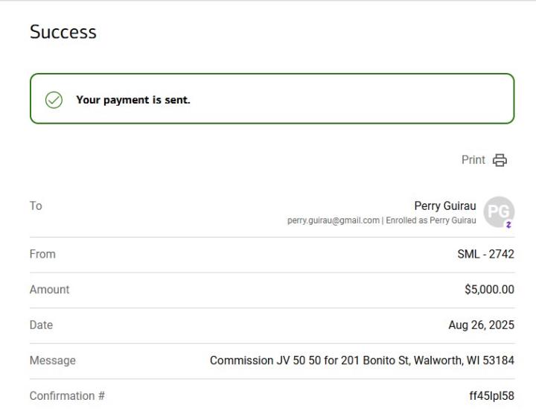Image resolution: width=536 pixels, height=414 pixels.
Task: Click the "Date" row label
Action: click(x=41, y=325)
